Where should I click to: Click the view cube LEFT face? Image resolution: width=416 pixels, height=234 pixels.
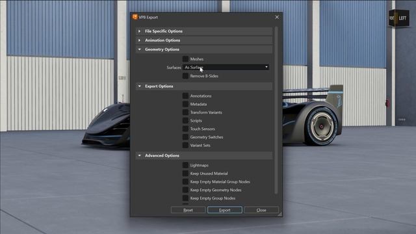tap(402, 18)
